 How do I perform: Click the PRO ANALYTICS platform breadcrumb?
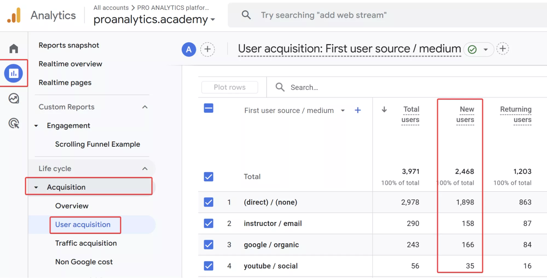point(173,8)
